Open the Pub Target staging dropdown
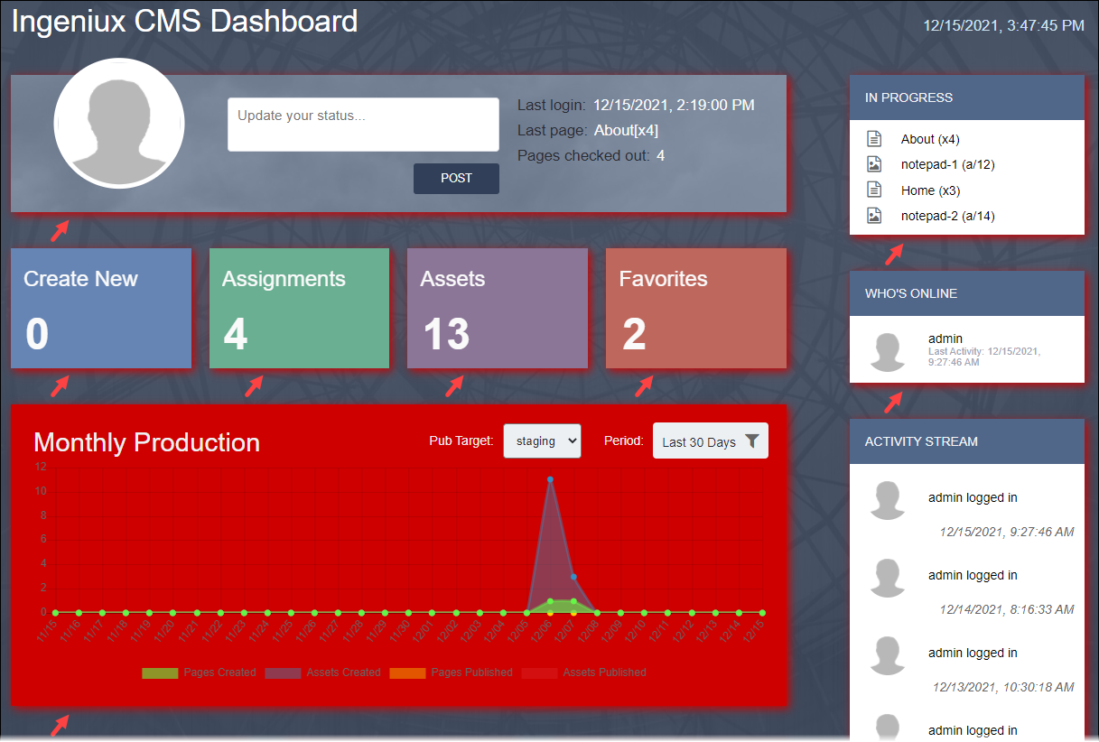 point(542,441)
